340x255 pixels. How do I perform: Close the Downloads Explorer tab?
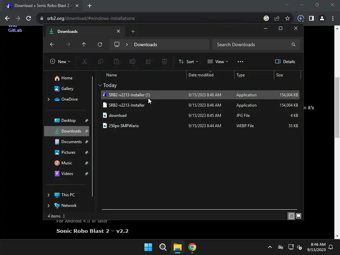pos(119,31)
